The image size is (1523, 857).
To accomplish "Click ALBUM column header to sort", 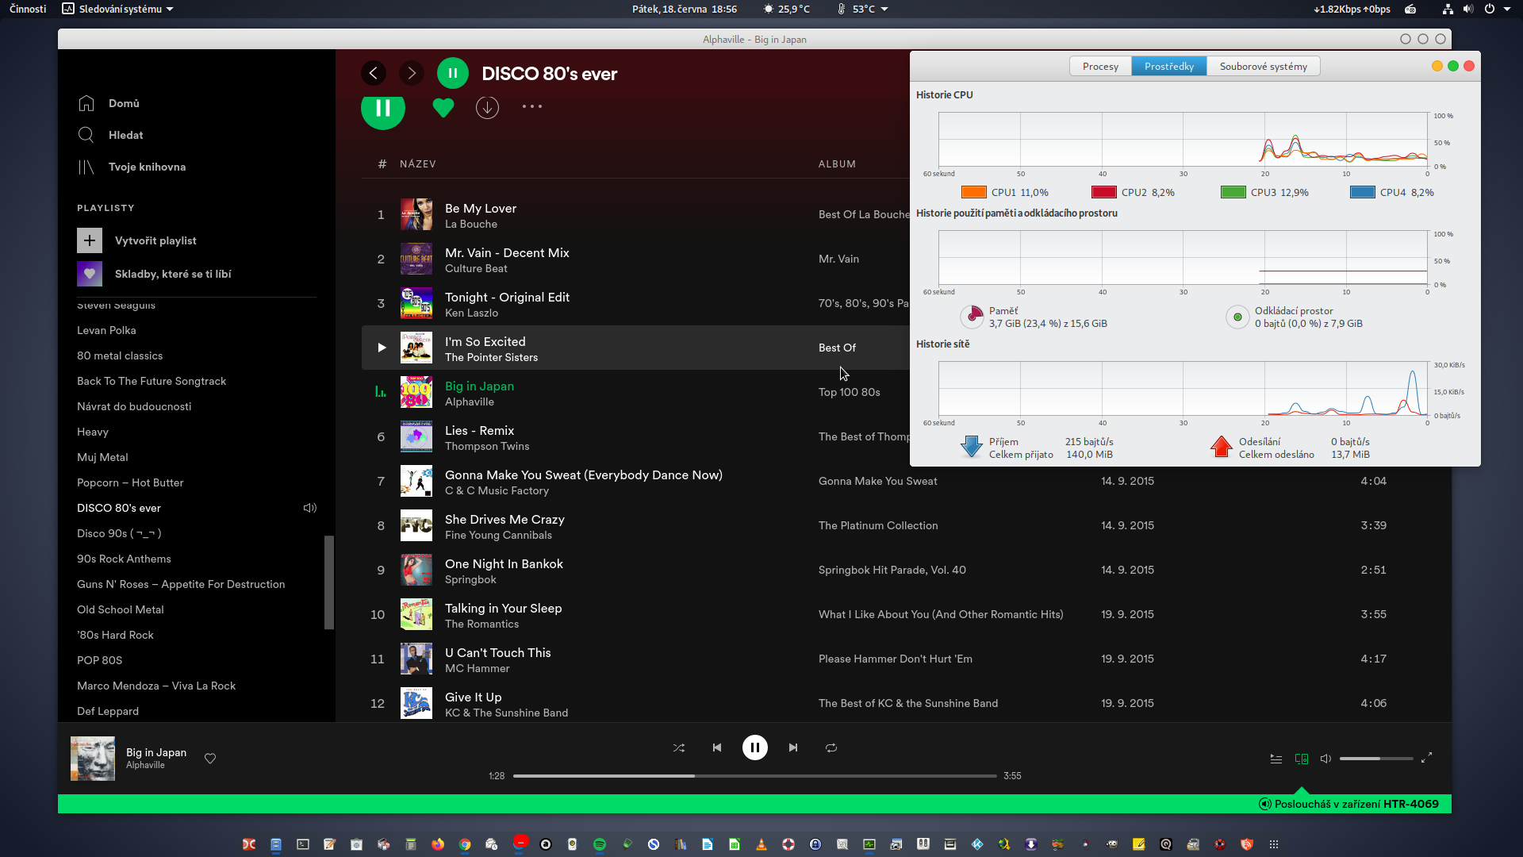I will coord(837,164).
